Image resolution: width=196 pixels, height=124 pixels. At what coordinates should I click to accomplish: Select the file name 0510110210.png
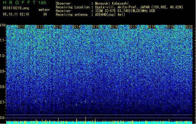16,8
